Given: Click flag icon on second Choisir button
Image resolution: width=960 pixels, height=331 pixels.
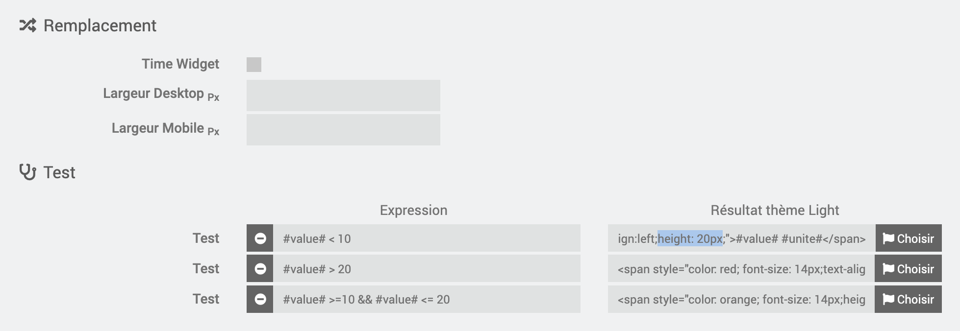Looking at the screenshot, I should 888,269.
